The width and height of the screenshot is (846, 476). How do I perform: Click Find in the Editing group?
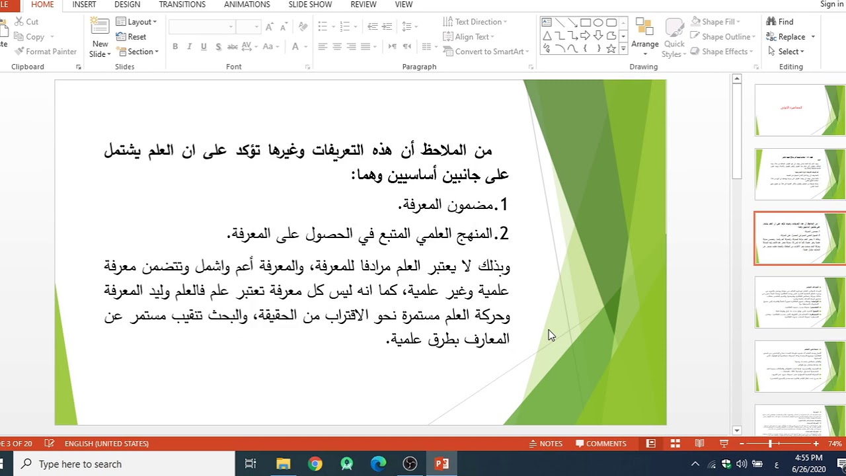[x=780, y=22]
